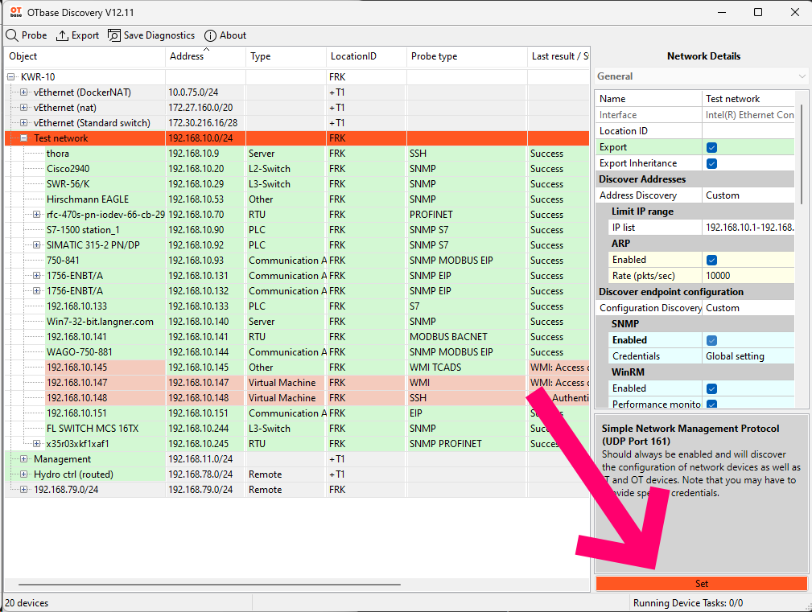Click the Save Diagnostics camera icon
Image resolution: width=812 pixels, height=612 pixels.
click(x=114, y=35)
